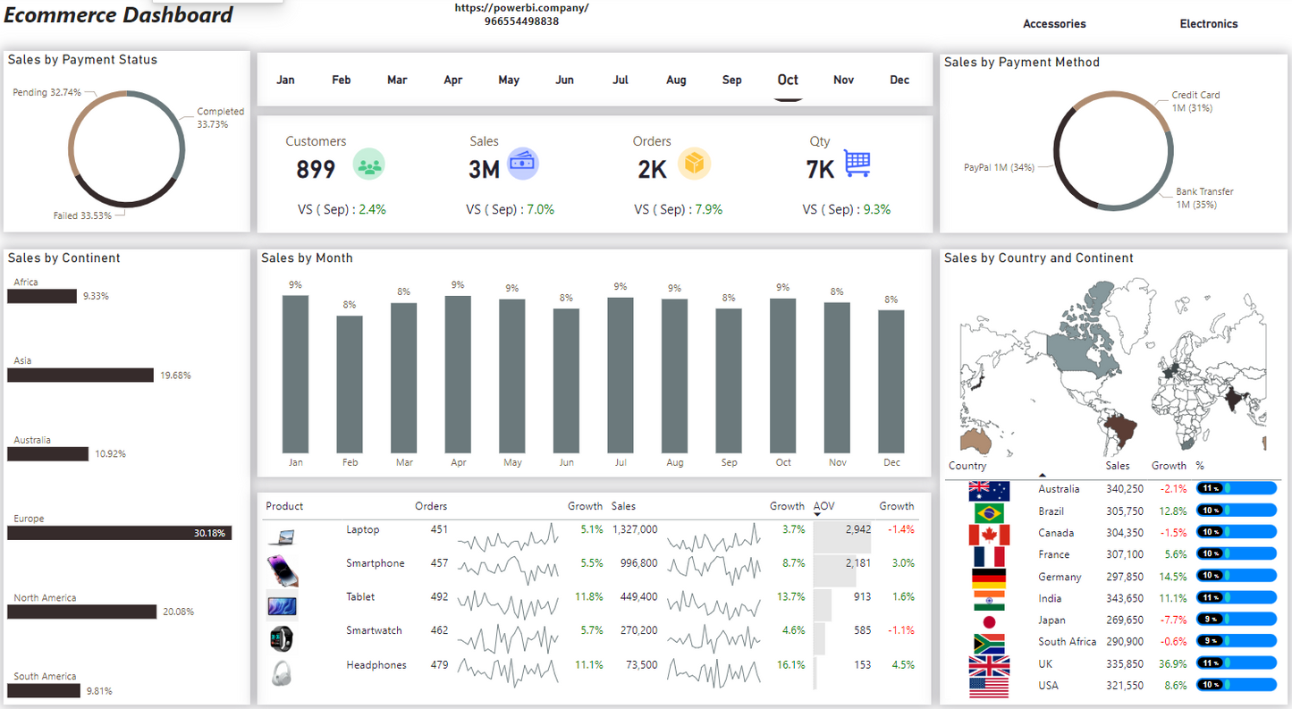
Task: Sort country table by Country header
Action: (x=967, y=466)
